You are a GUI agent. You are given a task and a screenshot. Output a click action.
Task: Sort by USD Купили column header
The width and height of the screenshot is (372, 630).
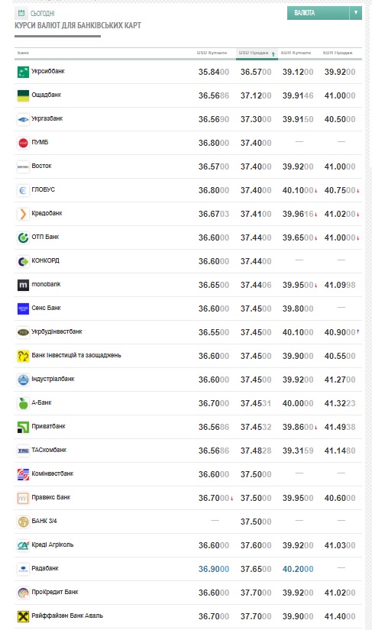212,53
